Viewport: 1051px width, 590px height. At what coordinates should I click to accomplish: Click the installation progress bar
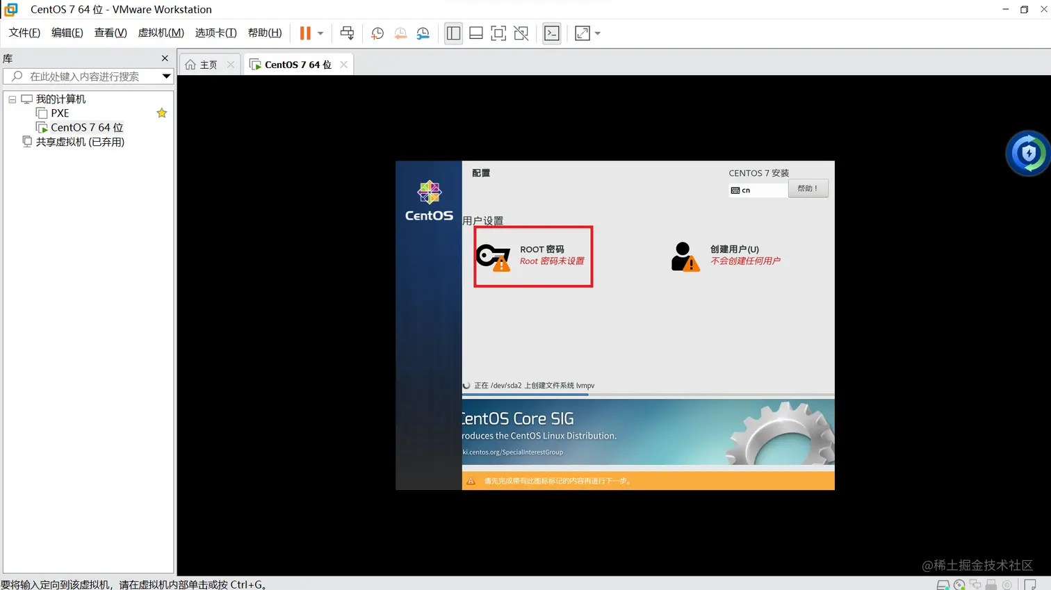(x=648, y=395)
